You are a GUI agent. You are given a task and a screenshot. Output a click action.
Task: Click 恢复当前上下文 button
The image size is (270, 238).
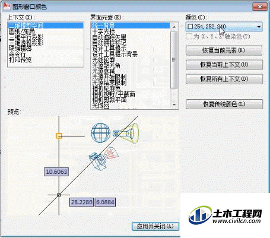point(224,65)
